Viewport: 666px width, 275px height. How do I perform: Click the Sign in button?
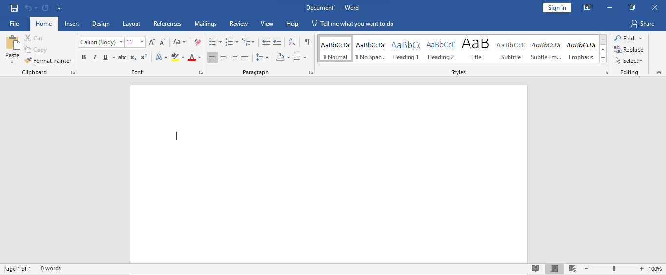557,8
